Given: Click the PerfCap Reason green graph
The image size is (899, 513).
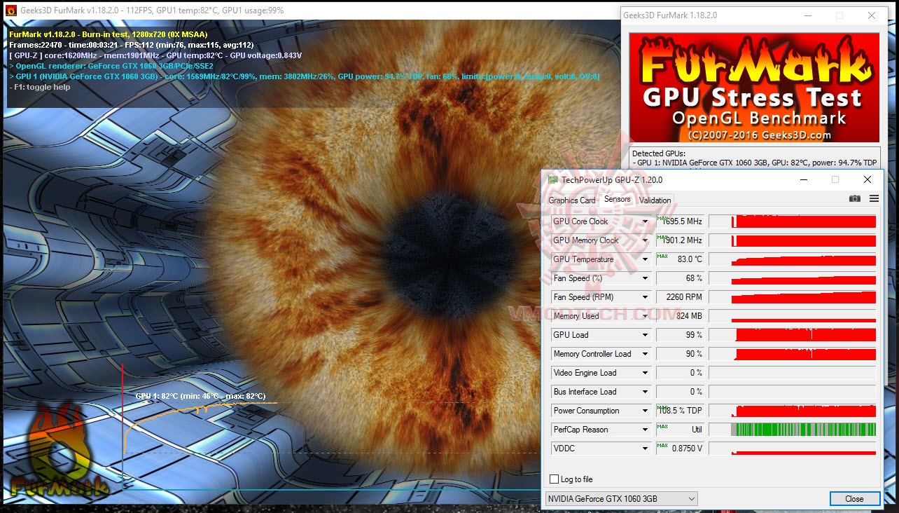Looking at the screenshot, I should [x=793, y=430].
